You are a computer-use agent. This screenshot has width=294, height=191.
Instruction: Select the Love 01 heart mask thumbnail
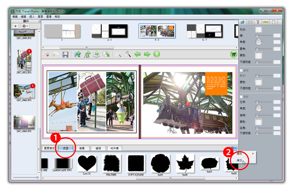pyautogui.click(x=87, y=163)
